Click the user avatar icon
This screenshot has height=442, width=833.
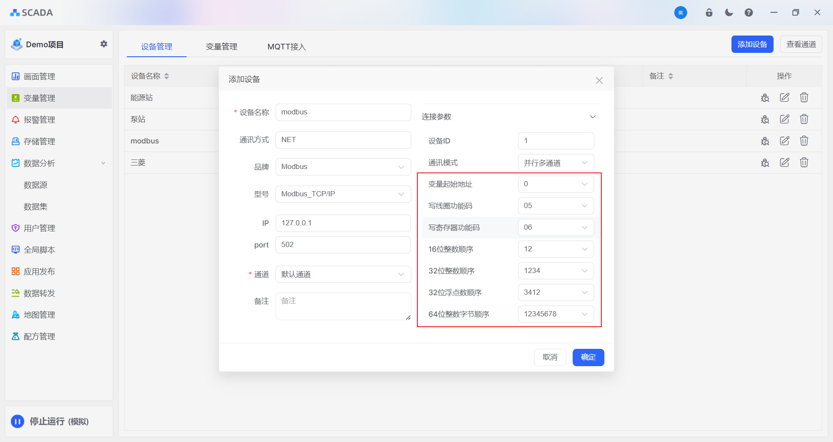click(680, 13)
